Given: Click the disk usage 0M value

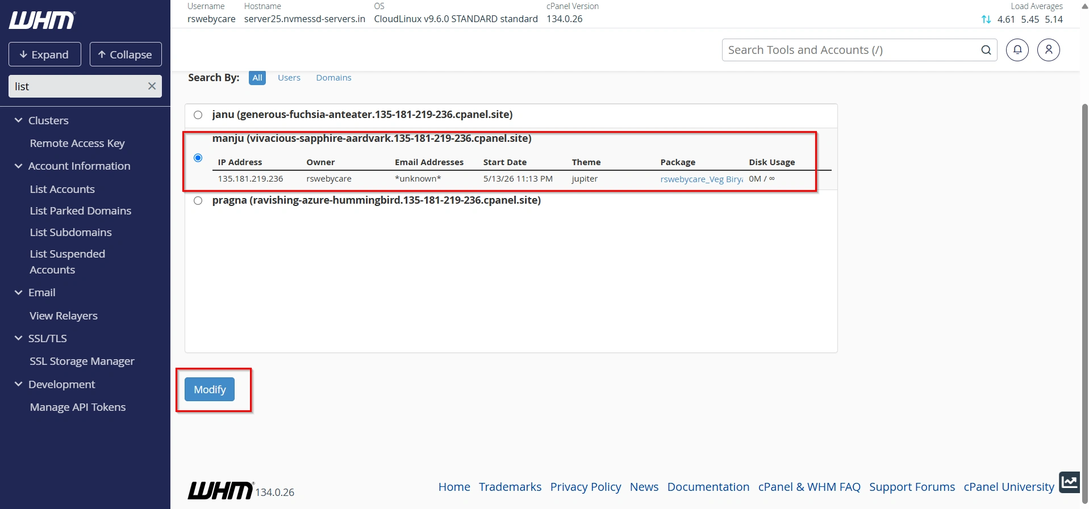Looking at the screenshot, I should pyautogui.click(x=762, y=179).
